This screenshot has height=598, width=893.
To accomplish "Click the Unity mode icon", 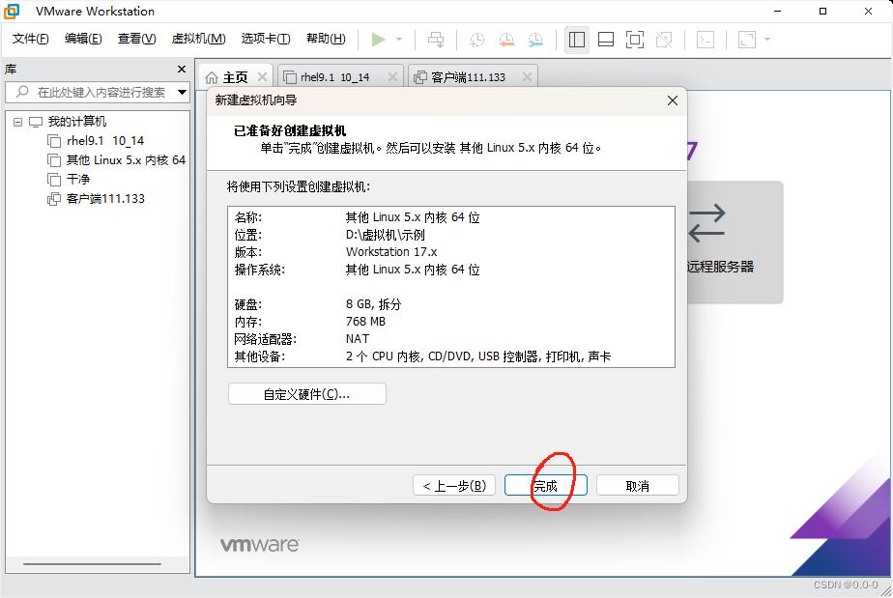I will click(664, 40).
